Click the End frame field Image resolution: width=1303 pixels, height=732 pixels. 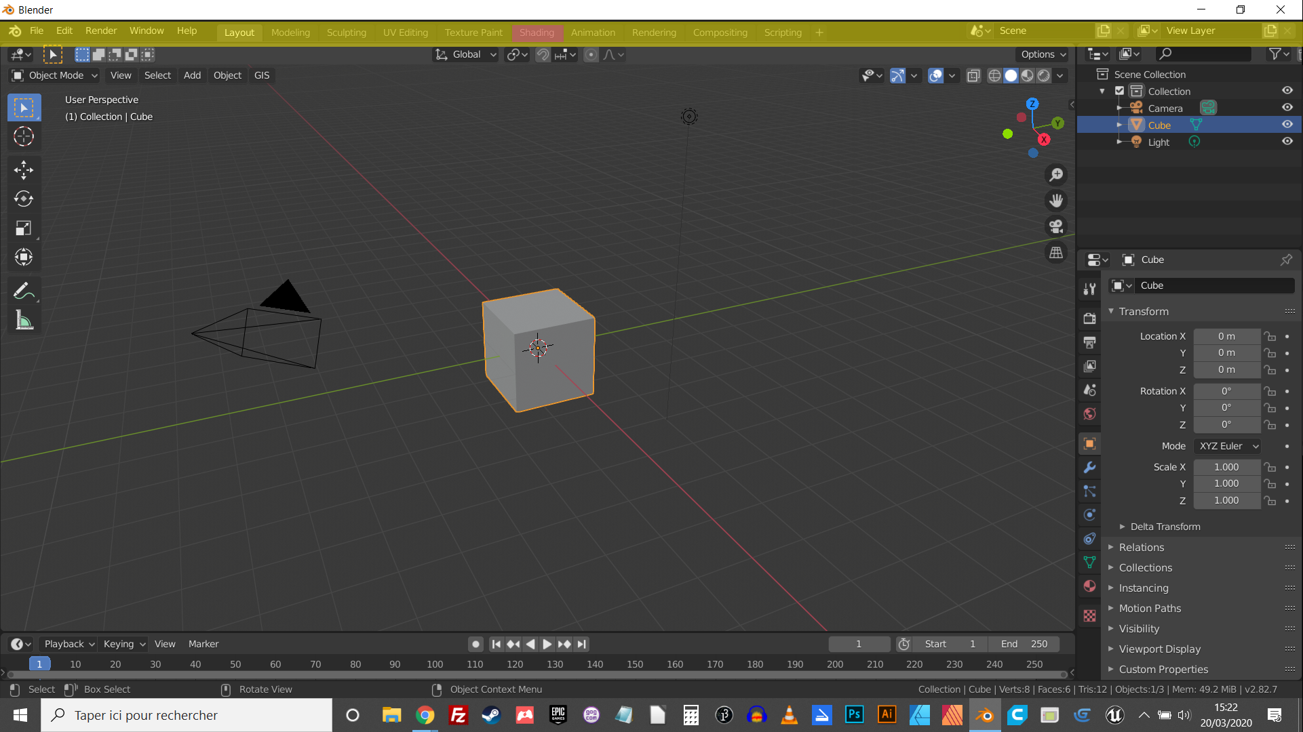coord(1024,644)
